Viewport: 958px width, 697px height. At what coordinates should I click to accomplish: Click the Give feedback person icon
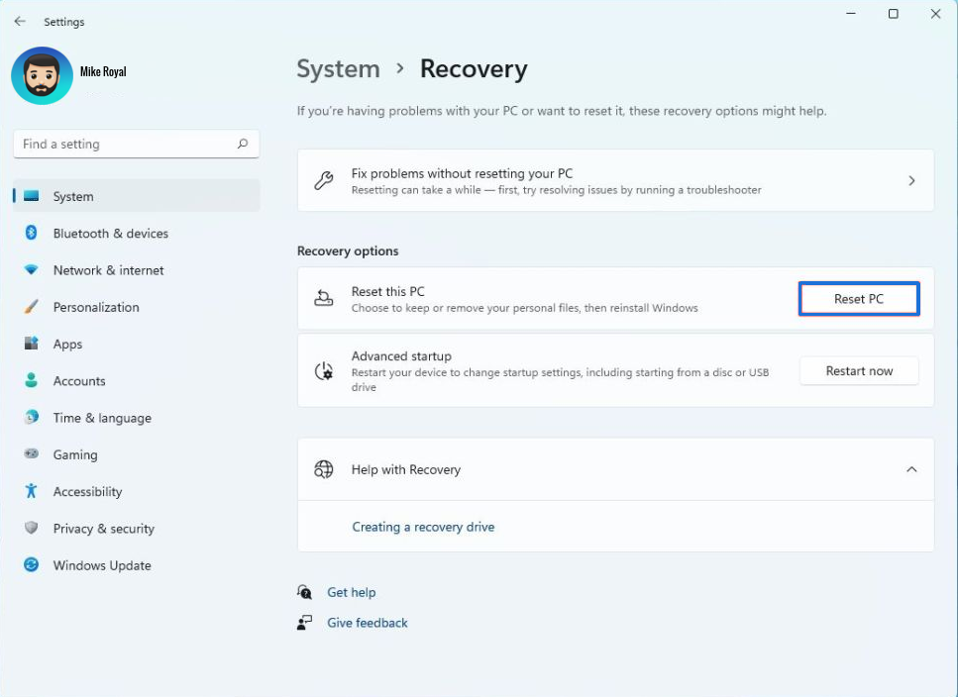coord(304,622)
